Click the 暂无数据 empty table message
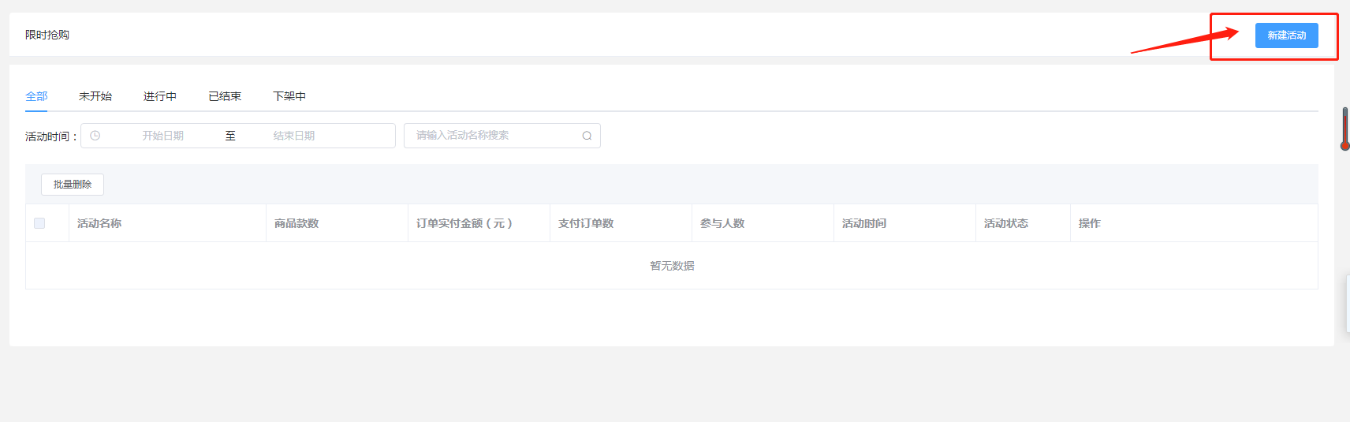Viewport: 1350px width, 422px height. (x=672, y=266)
